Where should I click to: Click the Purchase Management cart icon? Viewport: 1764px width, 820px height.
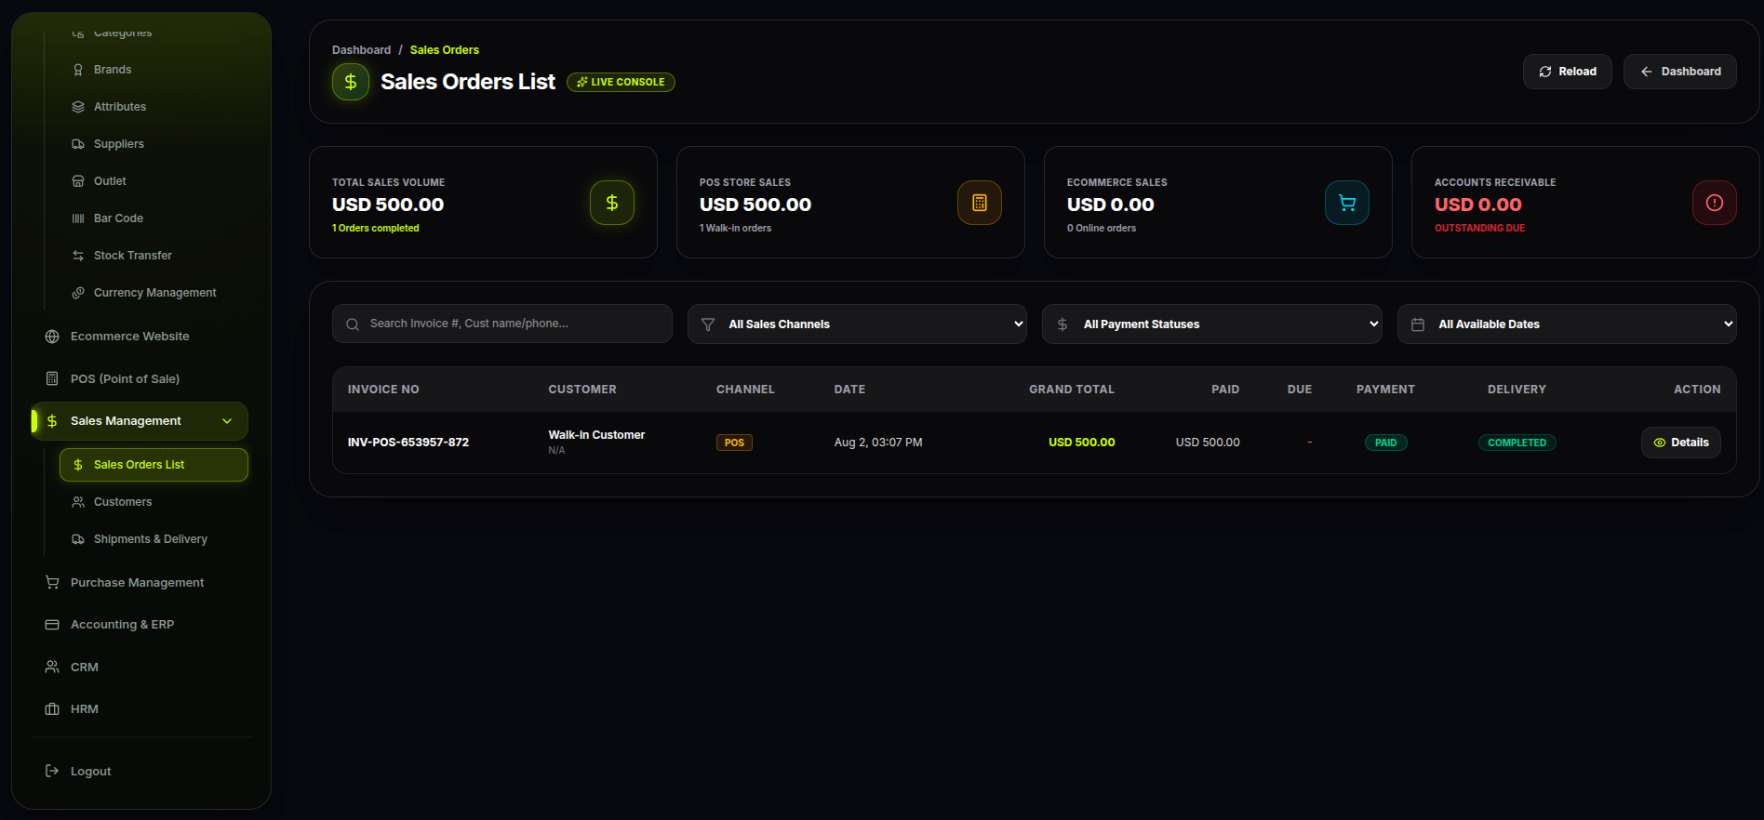[52, 582]
